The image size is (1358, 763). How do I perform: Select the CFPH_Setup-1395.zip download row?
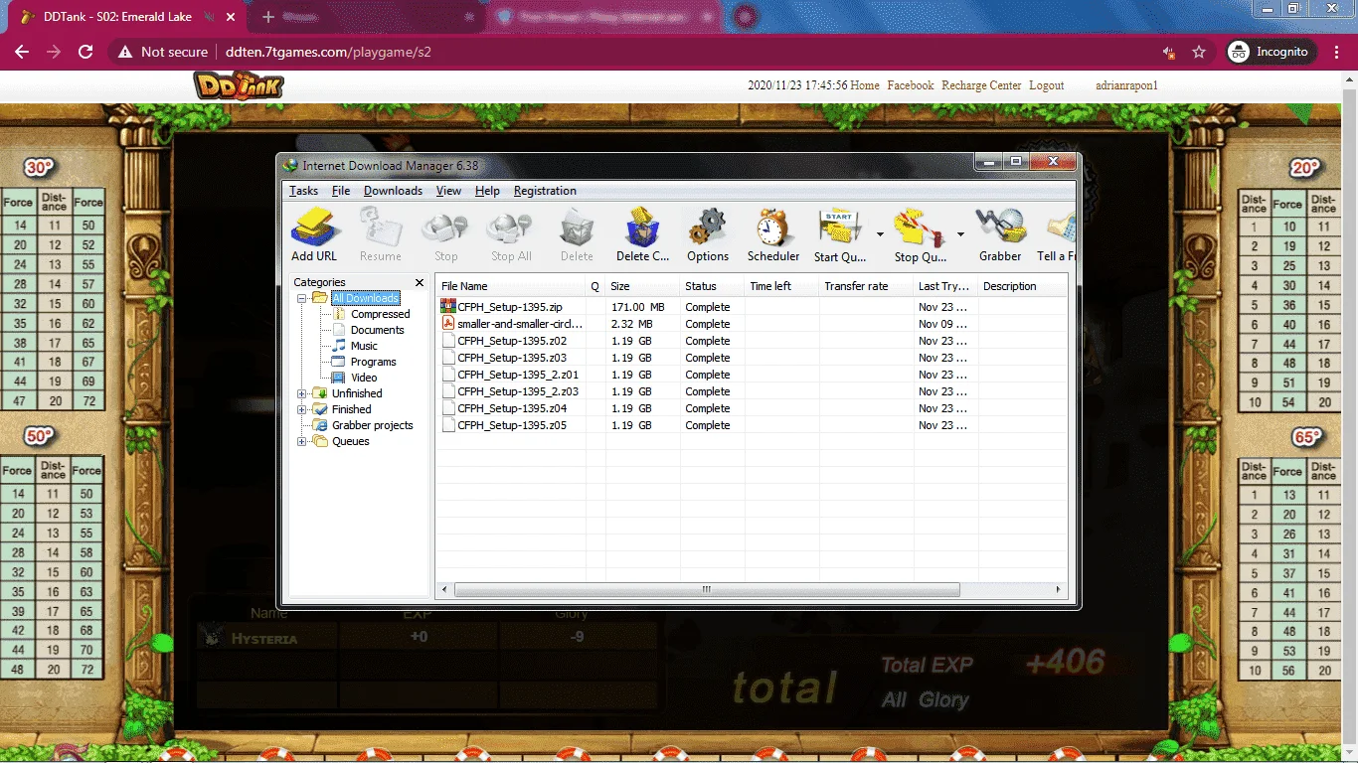click(752, 307)
